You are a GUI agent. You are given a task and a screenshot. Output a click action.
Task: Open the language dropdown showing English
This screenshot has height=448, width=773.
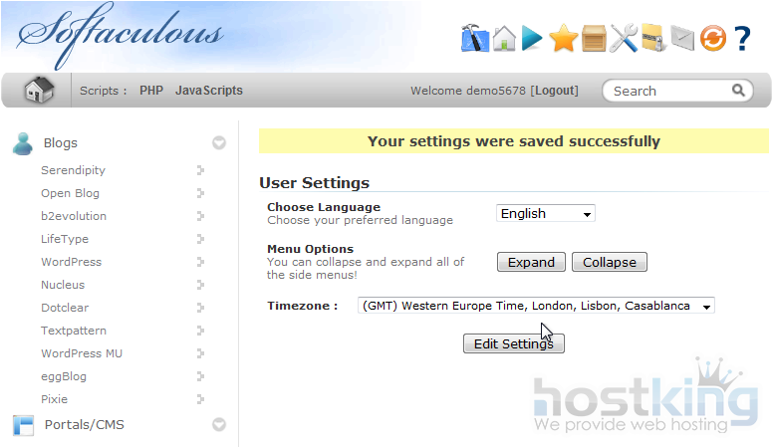click(x=545, y=213)
